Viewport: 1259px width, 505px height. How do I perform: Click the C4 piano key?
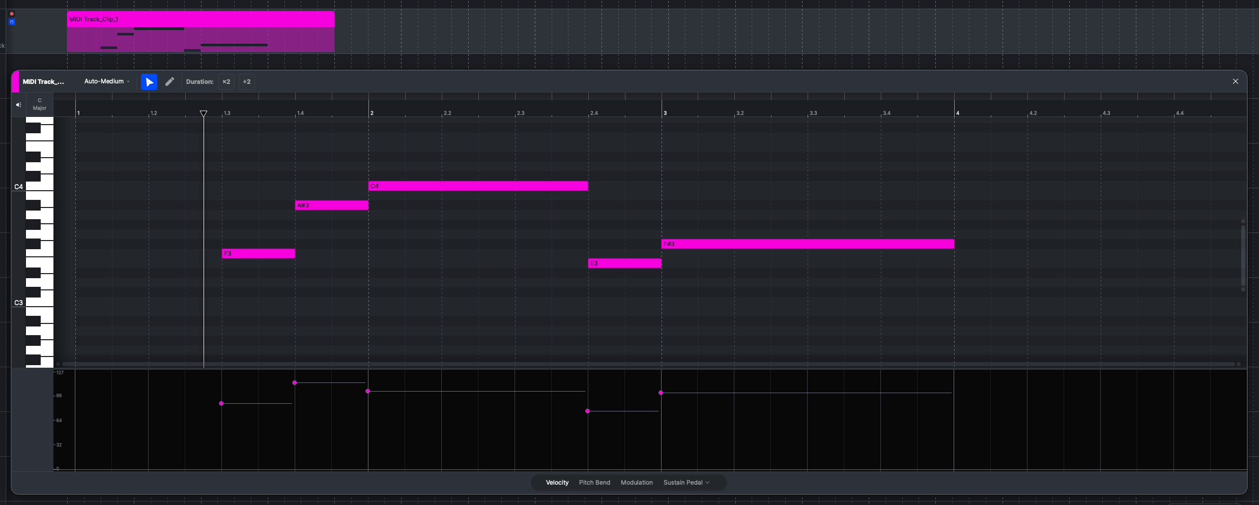click(40, 187)
